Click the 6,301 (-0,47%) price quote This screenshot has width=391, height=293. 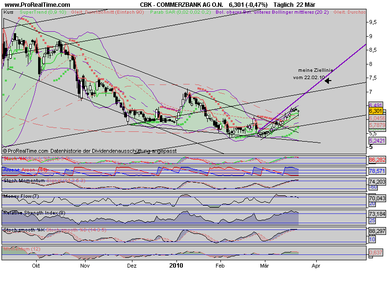click(x=248, y=5)
